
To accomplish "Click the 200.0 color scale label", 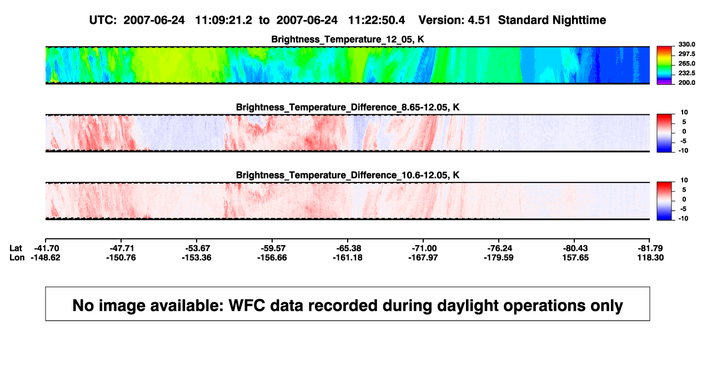I will point(688,83).
